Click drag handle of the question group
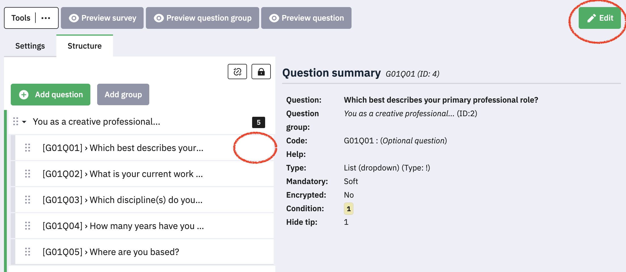Viewport: 626px width, 272px height. point(16,122)
